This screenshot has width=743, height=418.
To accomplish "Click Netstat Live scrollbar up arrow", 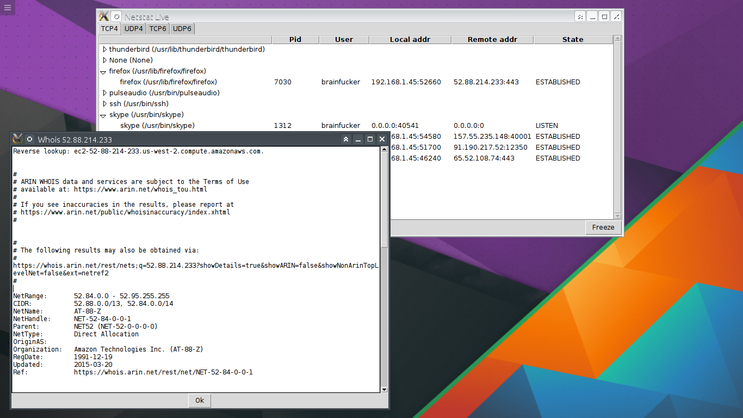I will tap(617, 39).
